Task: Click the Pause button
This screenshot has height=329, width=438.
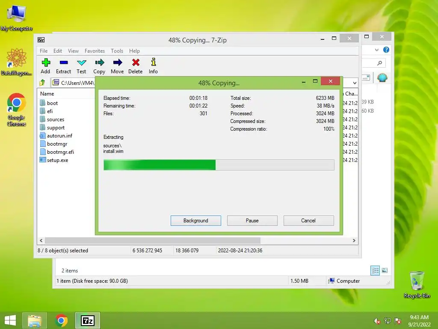Action: [x=252, y=221]
